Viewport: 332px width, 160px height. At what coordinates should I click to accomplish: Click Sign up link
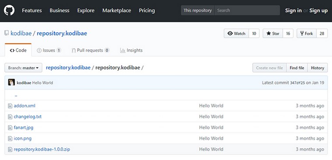318,10
